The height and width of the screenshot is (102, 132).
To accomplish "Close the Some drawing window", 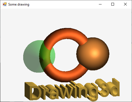I will (x=125, y=4).
